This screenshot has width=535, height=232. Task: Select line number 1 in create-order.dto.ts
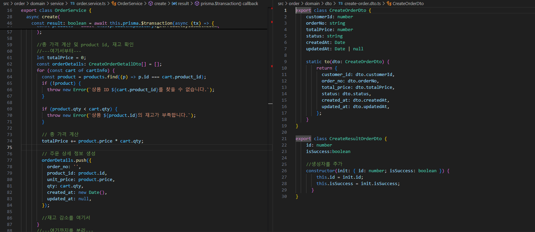(285, 10)
